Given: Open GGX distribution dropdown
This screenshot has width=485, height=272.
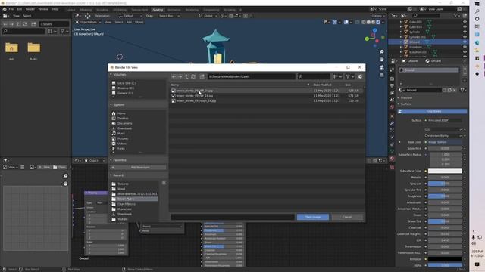Looking at the screenshot, I should coord(443,129).
